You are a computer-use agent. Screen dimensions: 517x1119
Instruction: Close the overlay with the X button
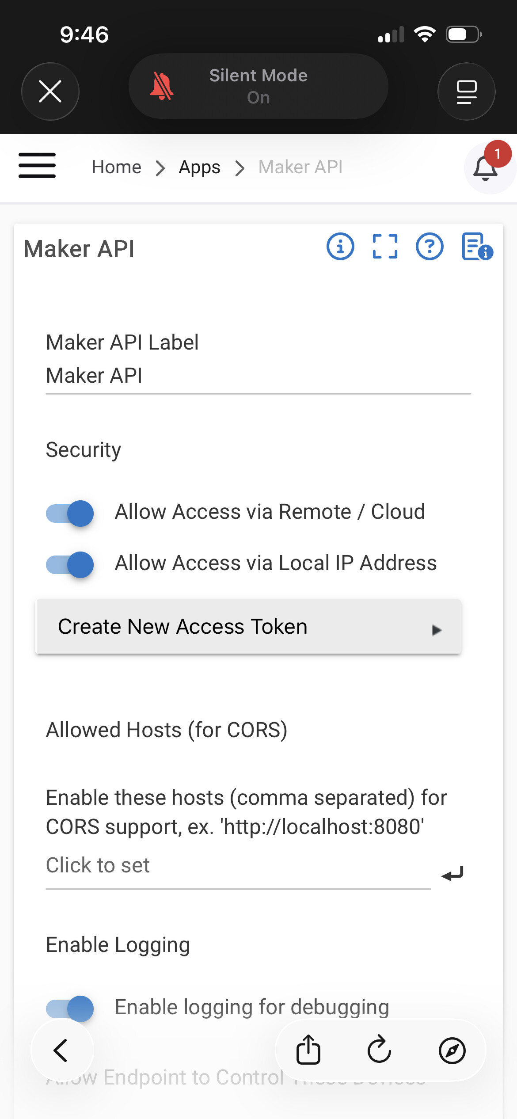click(x=50, y=91)
